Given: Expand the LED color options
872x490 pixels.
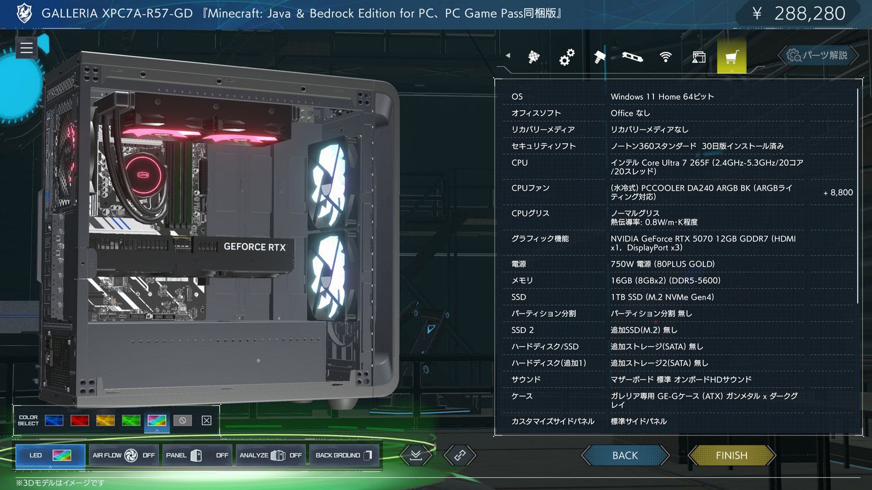Looking at the screenshot, I should [x=50, y=456].
